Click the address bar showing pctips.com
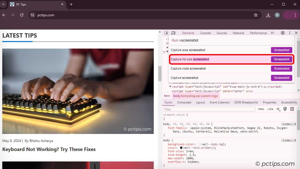The height and width of the screenshot is (169, 300). click(x=145, y=15)
